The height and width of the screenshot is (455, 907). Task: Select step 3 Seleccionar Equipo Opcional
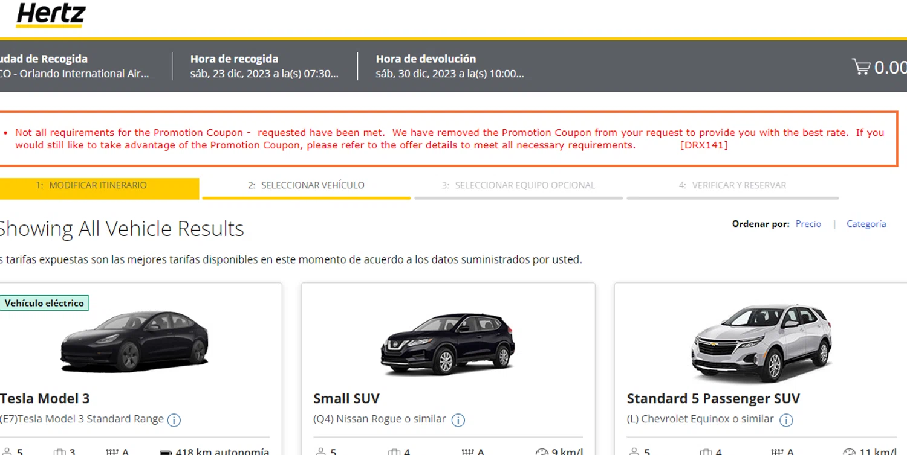tap(518, 188)
